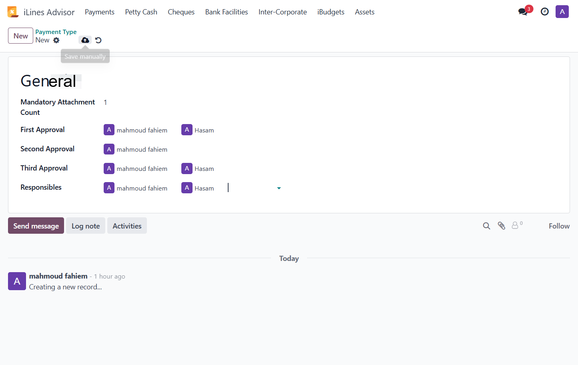Open the gear actions menu beside New
The image size is (578, 365).
(x=56, y=40)
